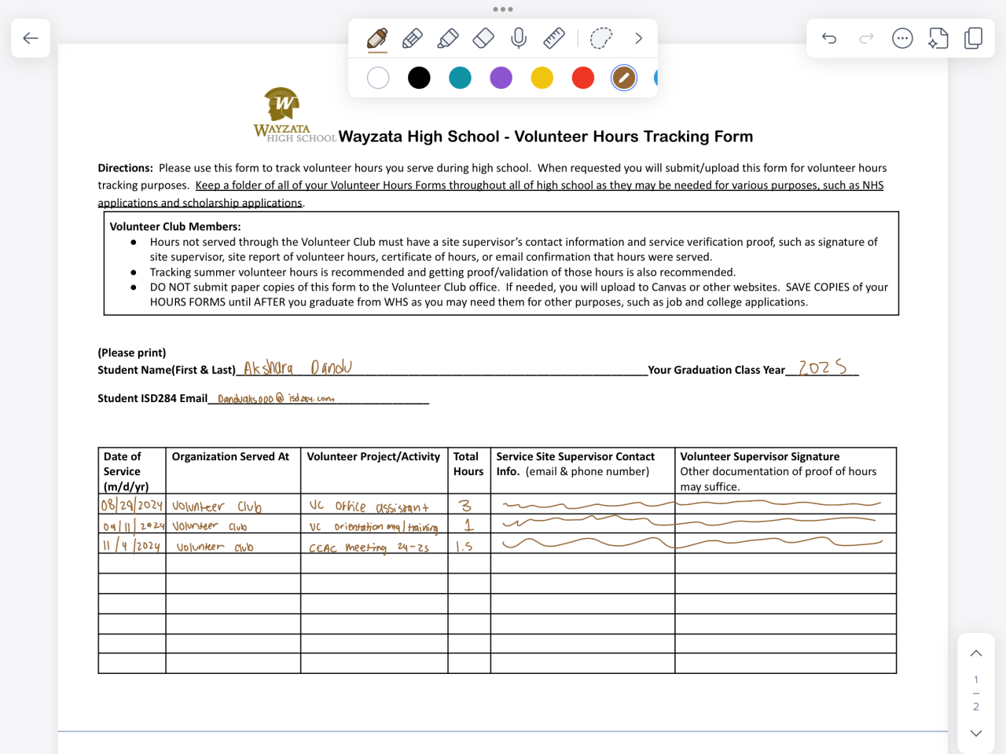This screenshot has width=1006, height=754.
Task: Undo the last stroke
Action: coord(829,38)
